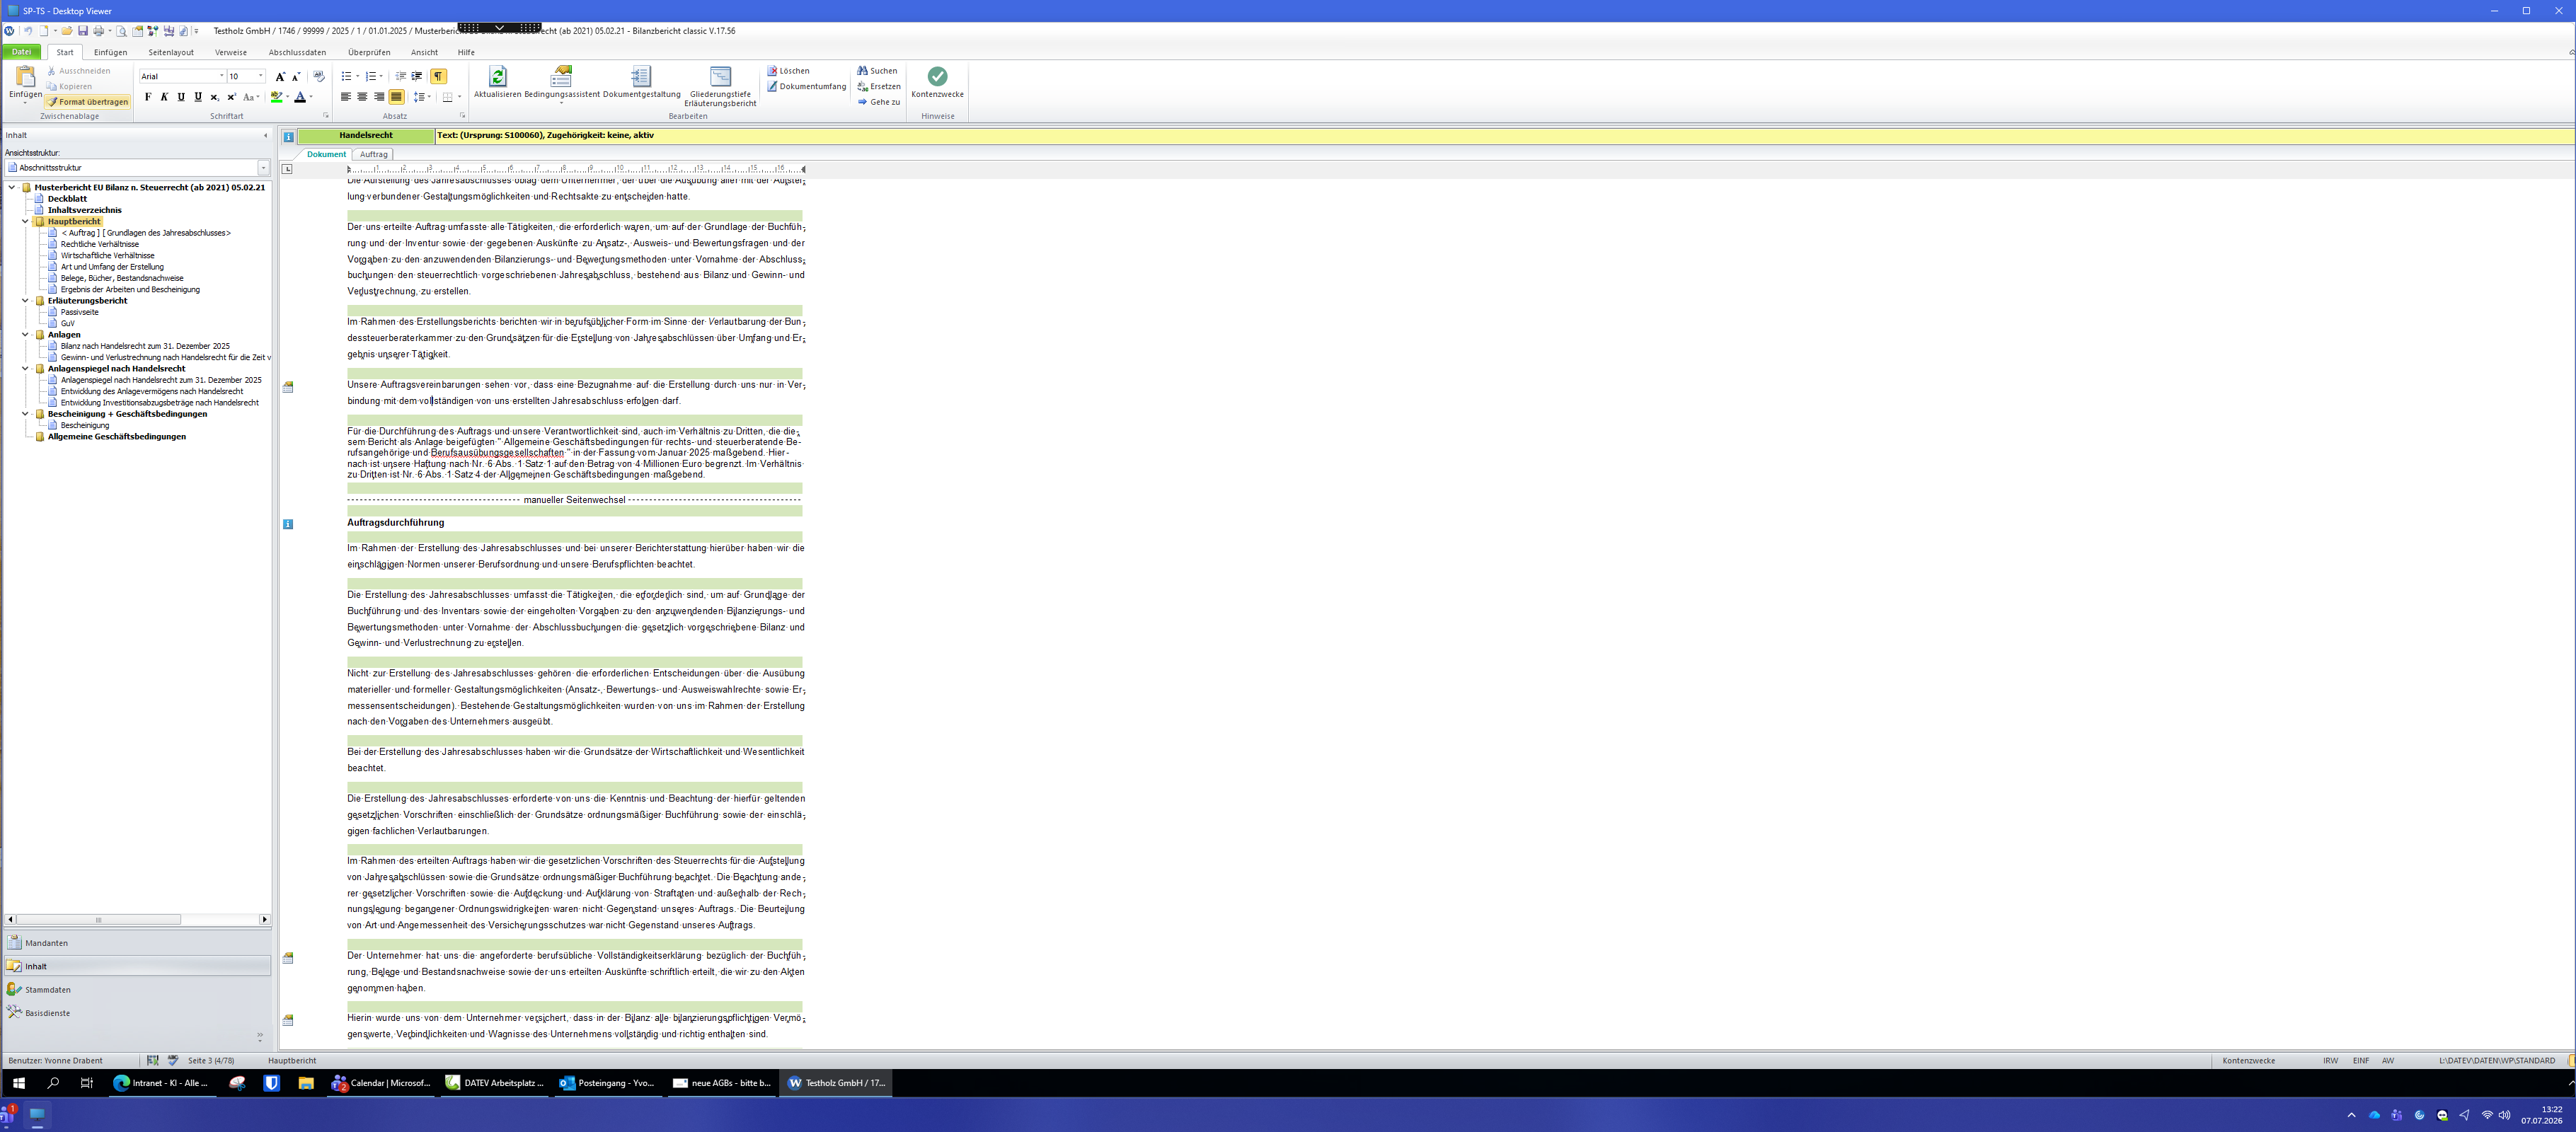Open the Abschlussdaten ribbon tab
The height and width of the screenshot is (1132, 2576).
click(x=297, y=52)
